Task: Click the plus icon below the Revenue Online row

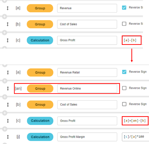Action: point(5,97)
